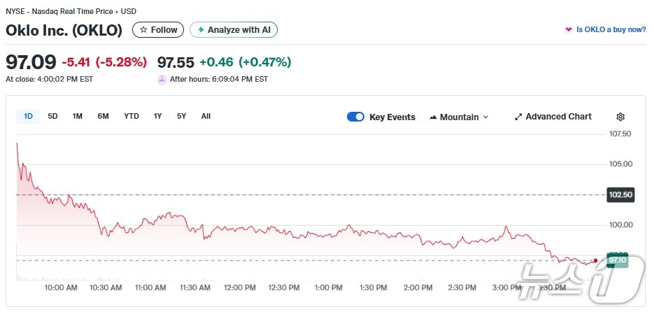Select the 1M time range
This screenshot has height=313, width=654.
click(78, 116)
